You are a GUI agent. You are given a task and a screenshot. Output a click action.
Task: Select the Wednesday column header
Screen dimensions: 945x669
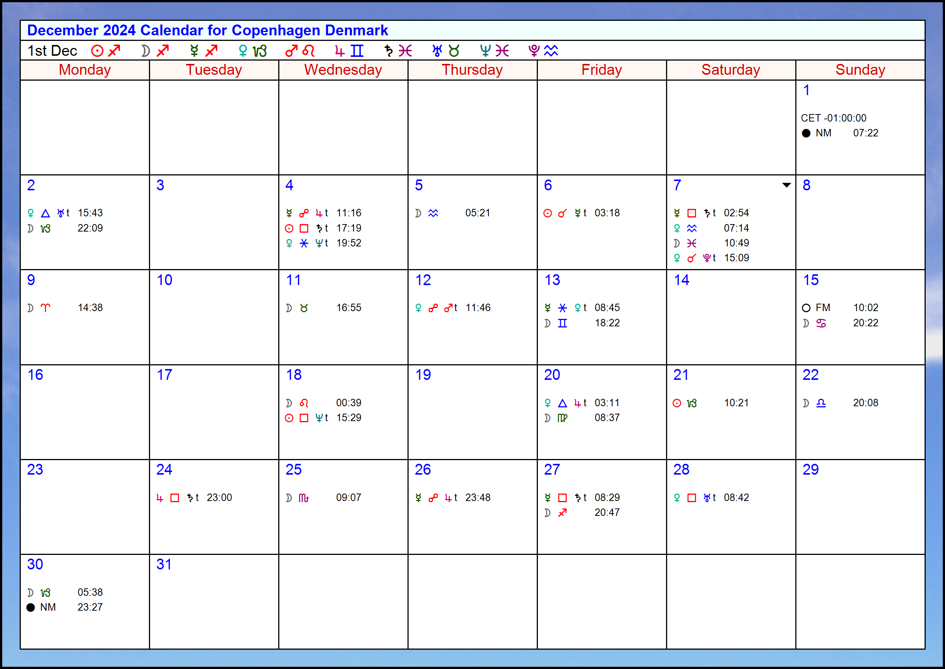point(343,70)
